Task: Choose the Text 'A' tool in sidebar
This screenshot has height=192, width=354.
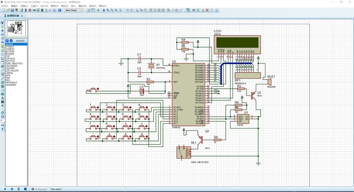Action: [2, 98]
